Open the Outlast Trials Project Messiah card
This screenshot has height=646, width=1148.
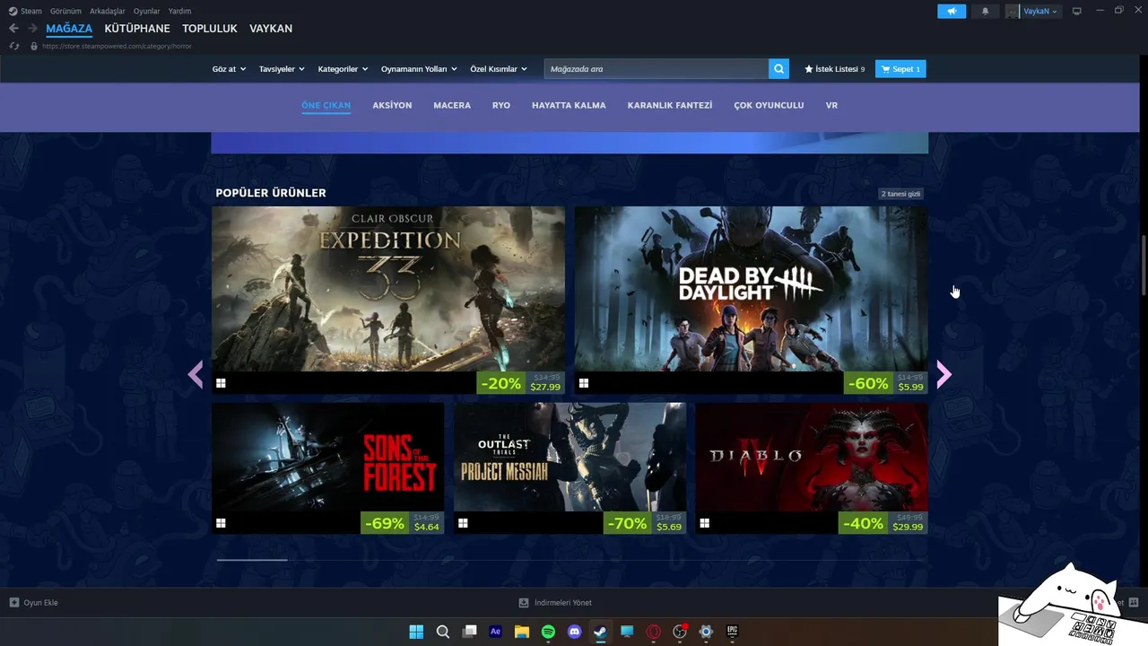[x=570, y=468]
